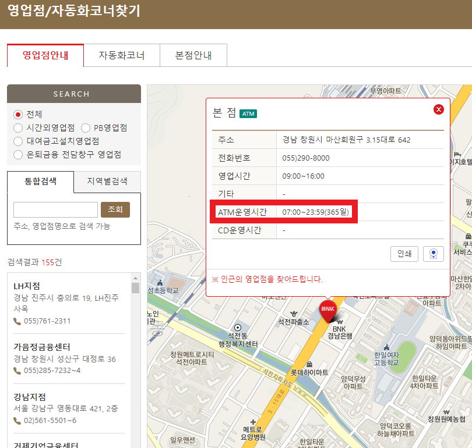Open the 지역별검색 search tab

(x=105, y=182)
